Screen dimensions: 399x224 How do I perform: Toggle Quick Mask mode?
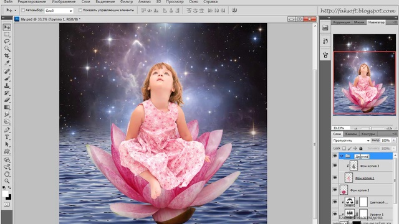tap(7, 204)
